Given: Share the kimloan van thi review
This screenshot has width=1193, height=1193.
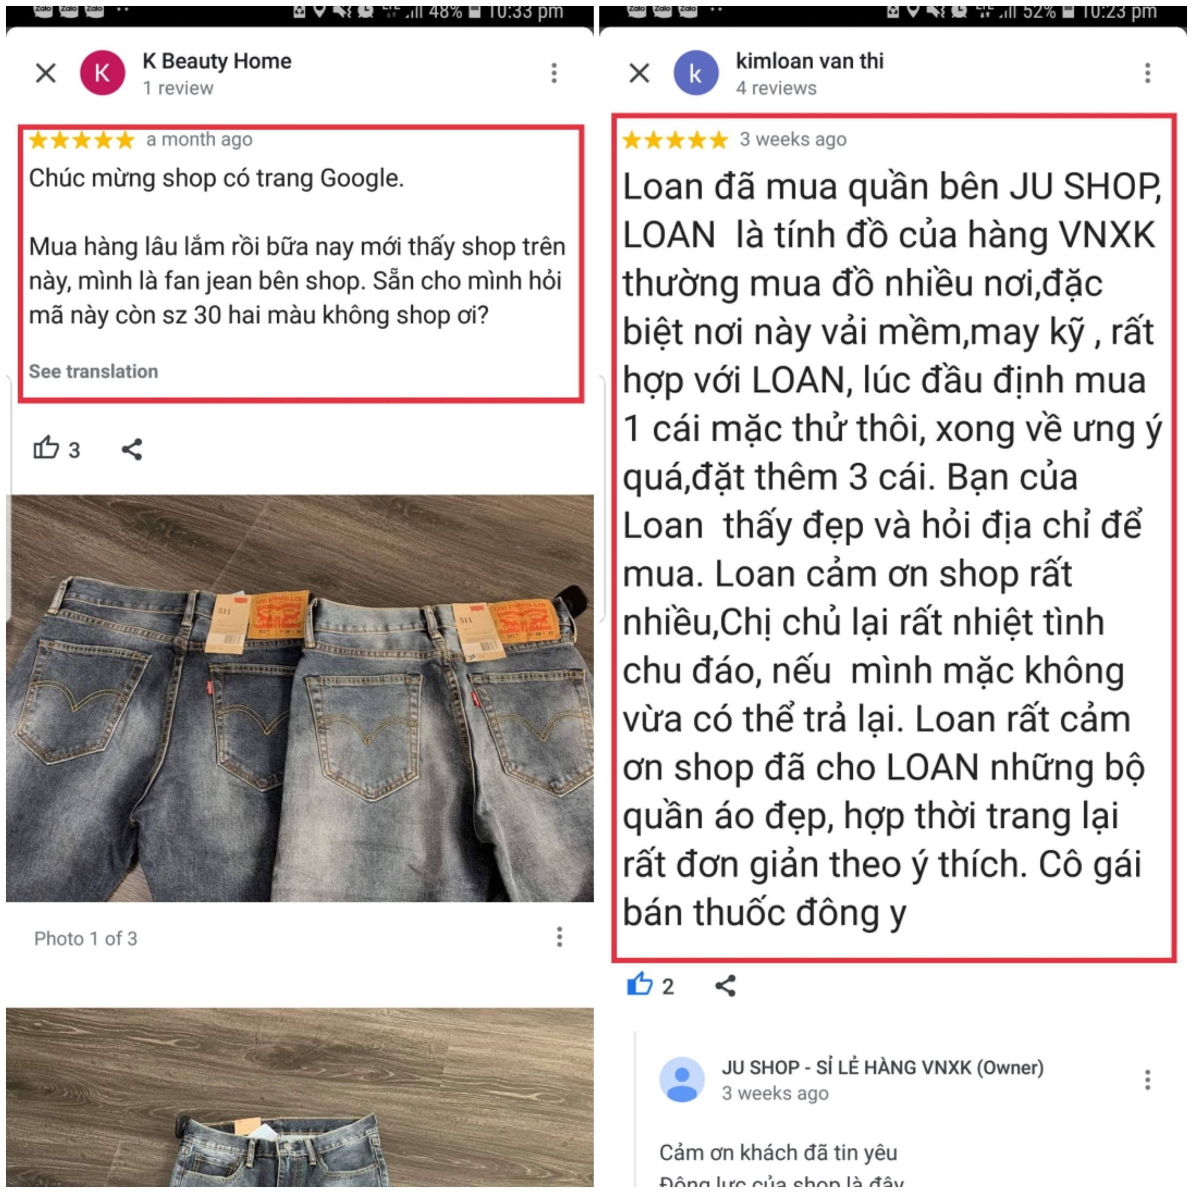Looking at the screenshot, I should (x=725, y=985).
